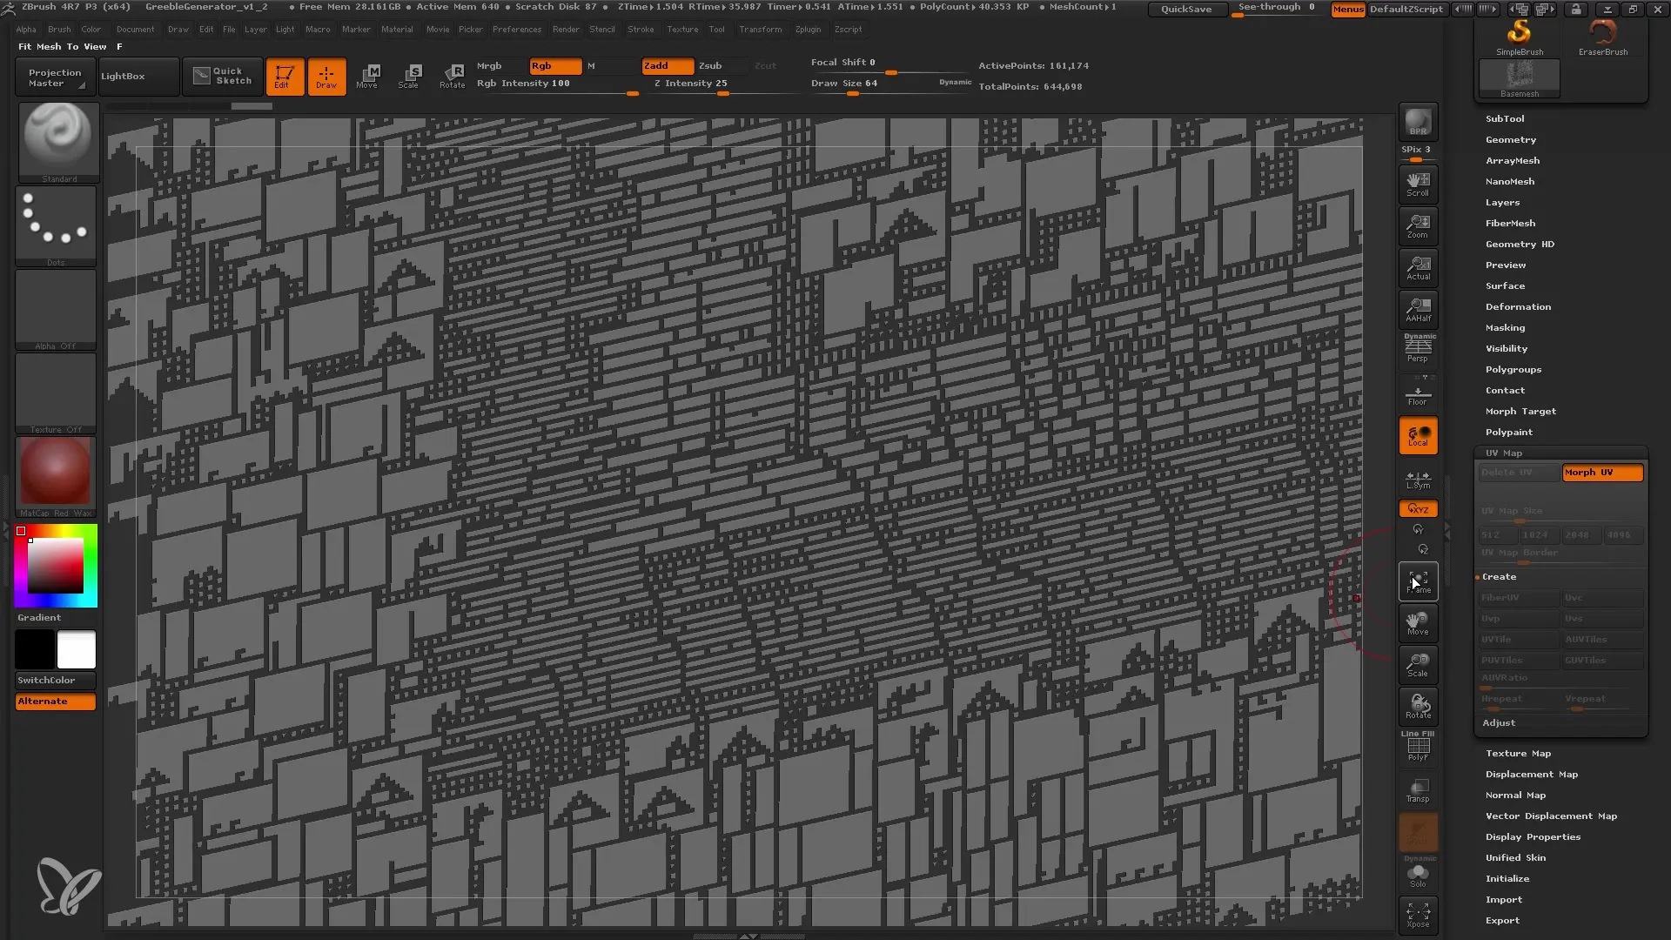
Task: Click the SwitchColor button
Action: tap(56, 681)
